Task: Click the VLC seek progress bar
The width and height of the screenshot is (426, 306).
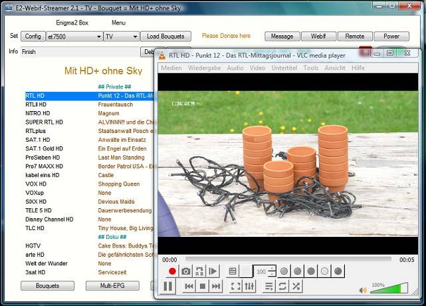Action: coord(288,259)
